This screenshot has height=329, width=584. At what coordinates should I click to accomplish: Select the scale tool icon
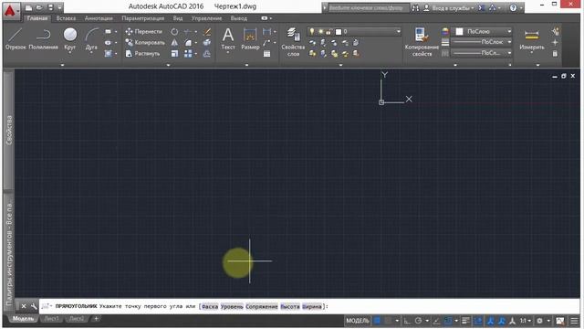pos(174,54)
